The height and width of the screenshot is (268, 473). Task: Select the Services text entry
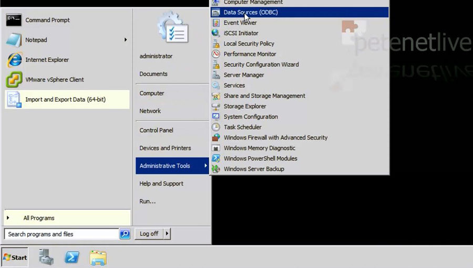234,85
